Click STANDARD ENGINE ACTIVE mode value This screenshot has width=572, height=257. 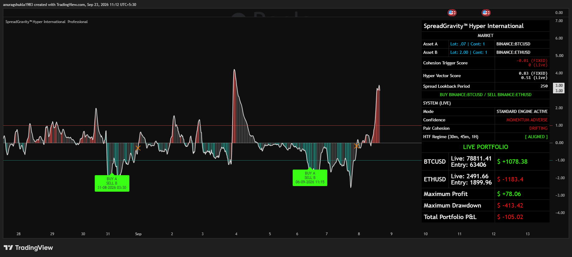pos(522,112)
